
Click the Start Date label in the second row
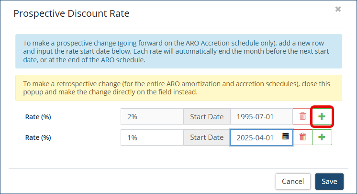click(x=207, y=137)
